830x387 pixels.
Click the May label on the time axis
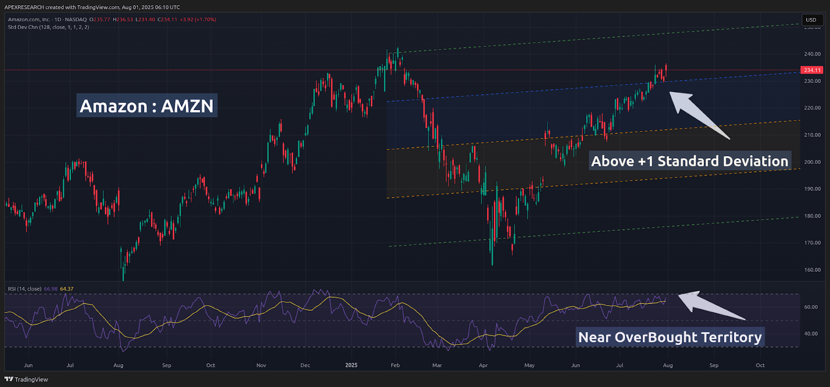pos(530,365)
